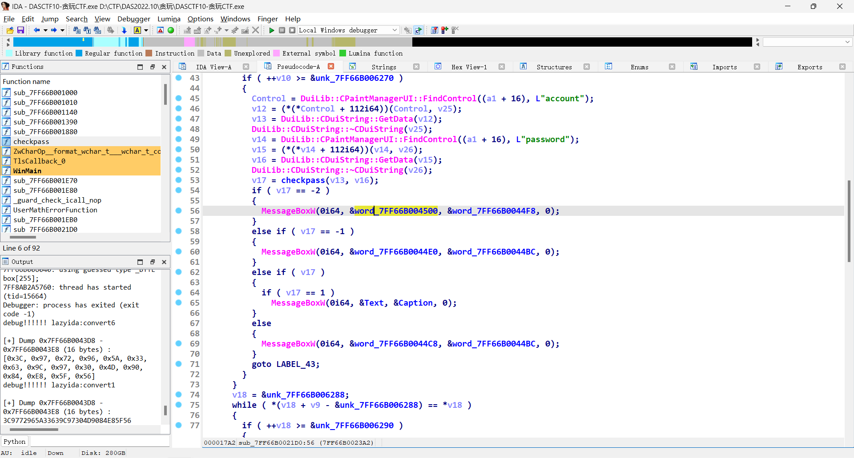Jump forward with the blue right arrow
This screenshot has width=854, height=458.
point(53,30)
